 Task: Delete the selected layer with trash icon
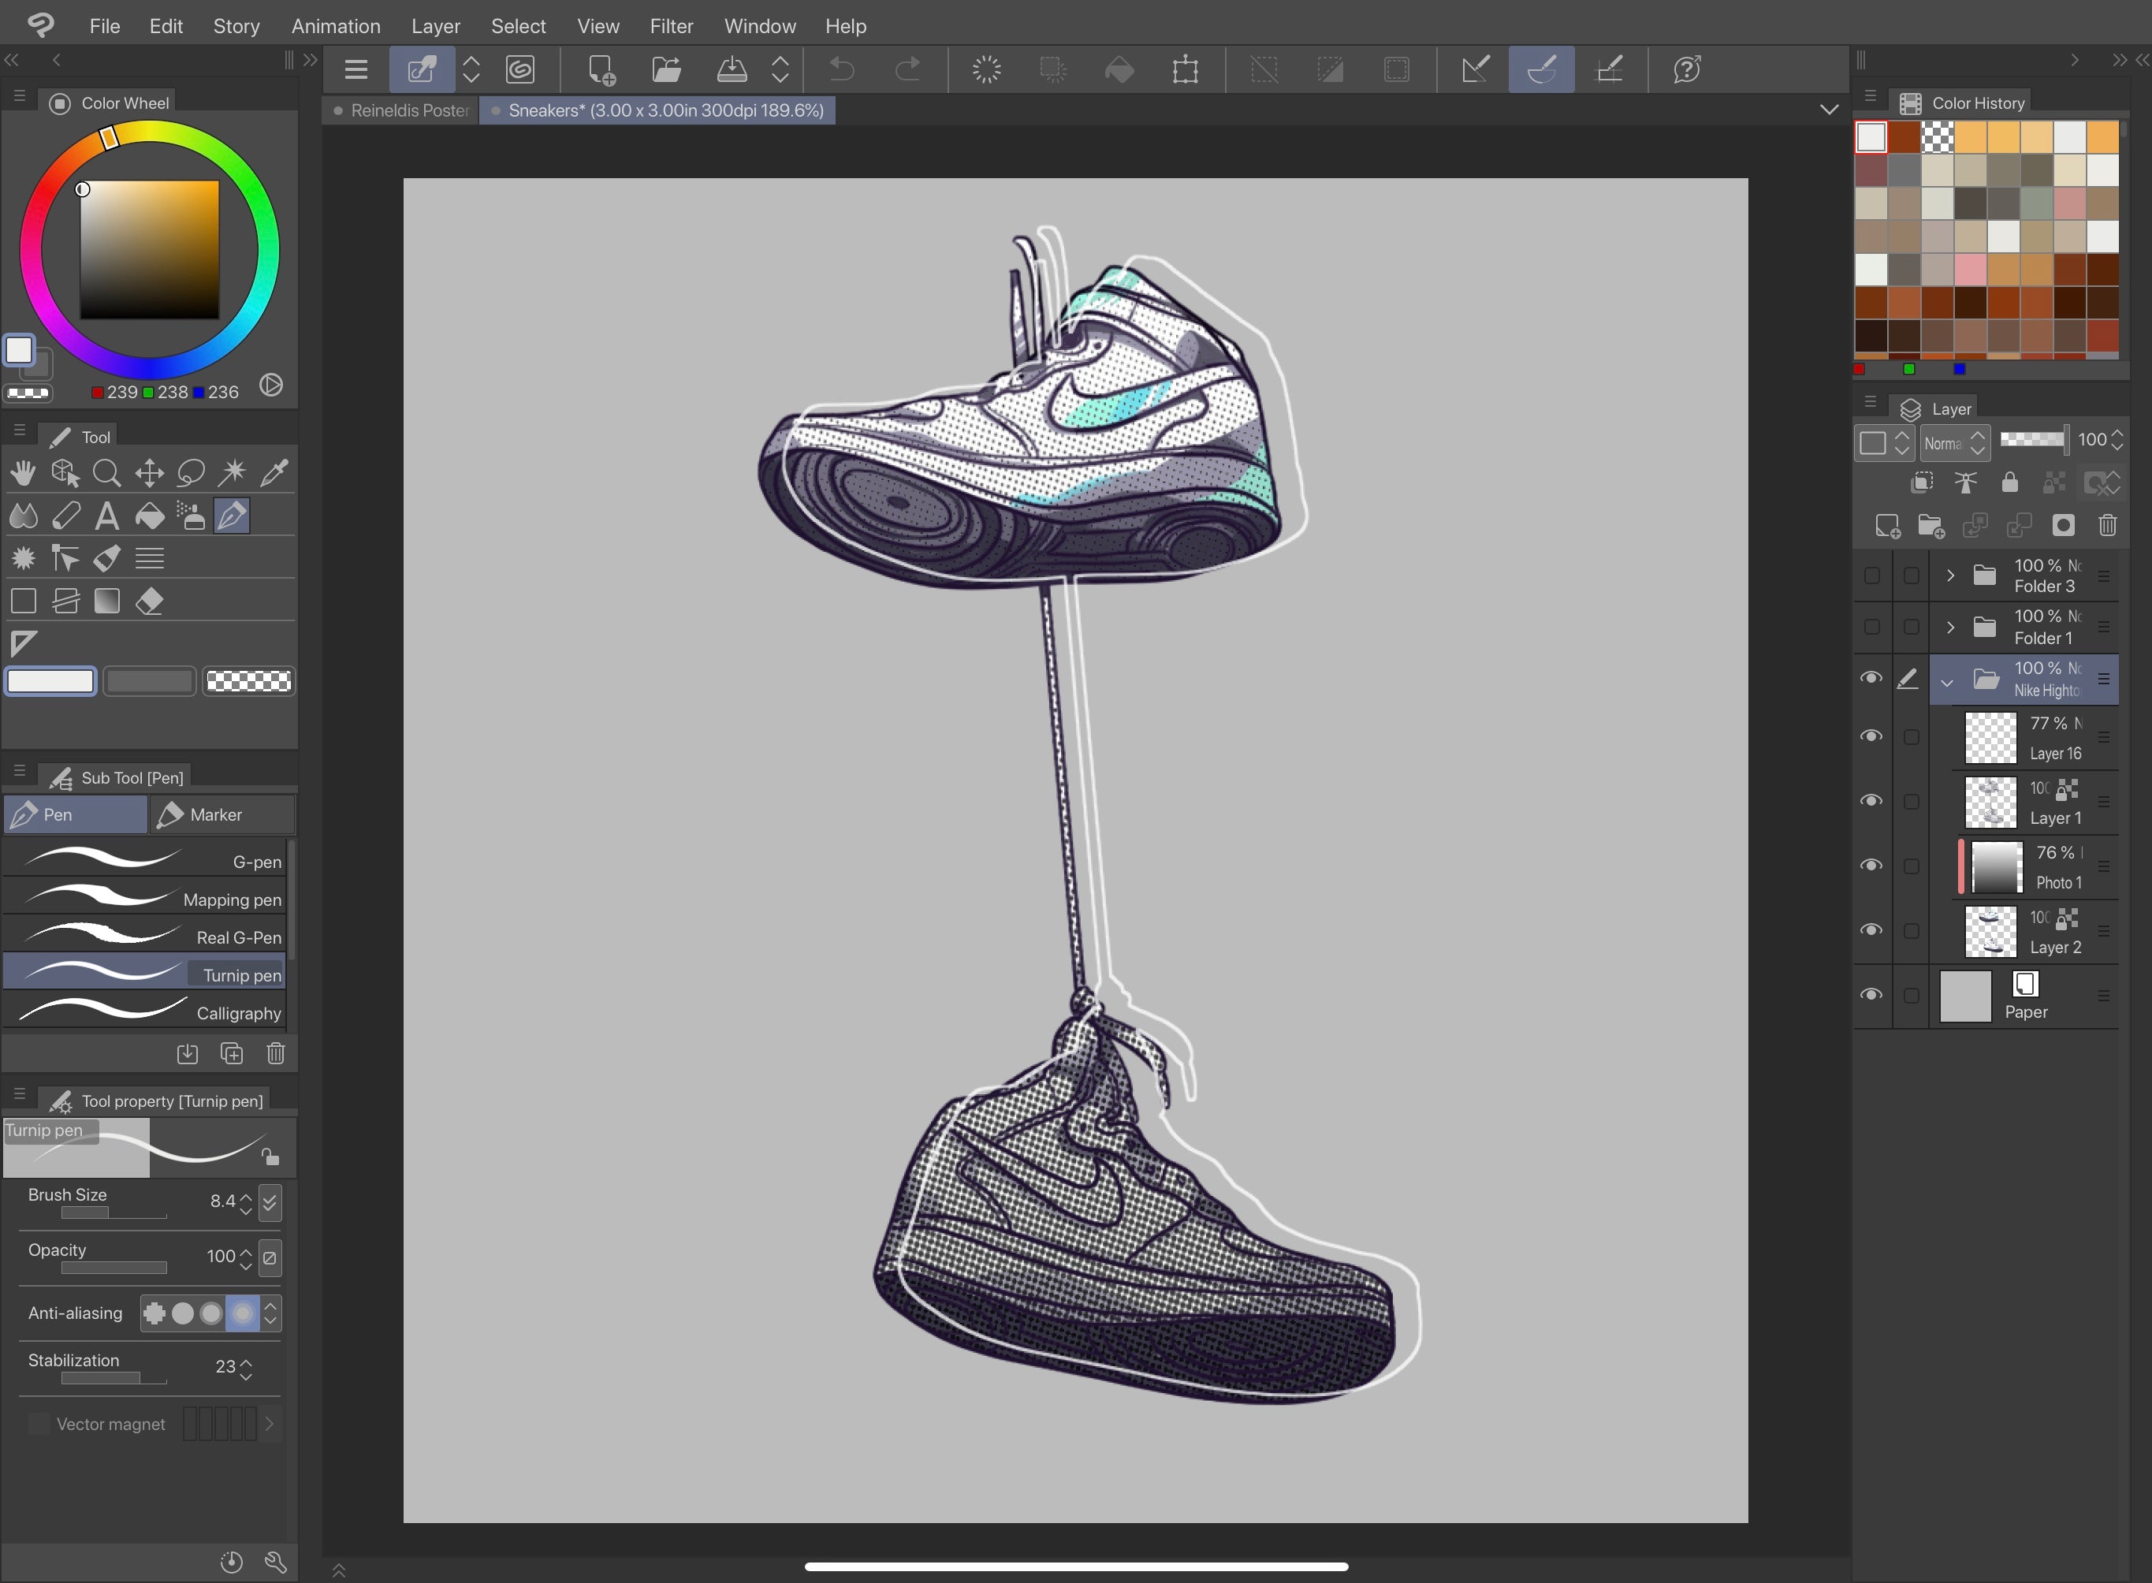click(2107, 525)
